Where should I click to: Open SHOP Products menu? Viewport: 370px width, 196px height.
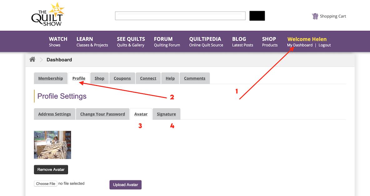(269, 42)
